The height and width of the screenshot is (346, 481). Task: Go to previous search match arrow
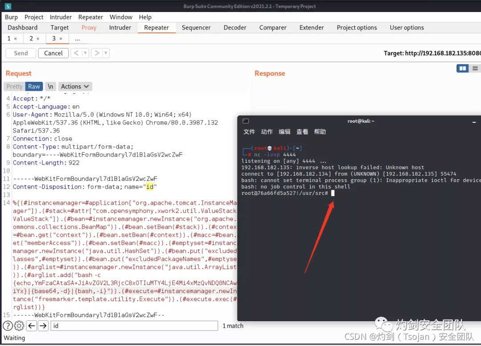(x=32, y=326)
